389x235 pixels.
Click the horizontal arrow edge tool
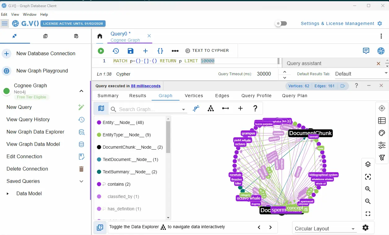(226, 108)
